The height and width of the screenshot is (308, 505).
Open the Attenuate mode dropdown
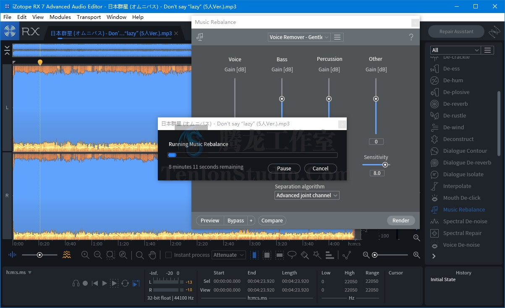(229, 255)
